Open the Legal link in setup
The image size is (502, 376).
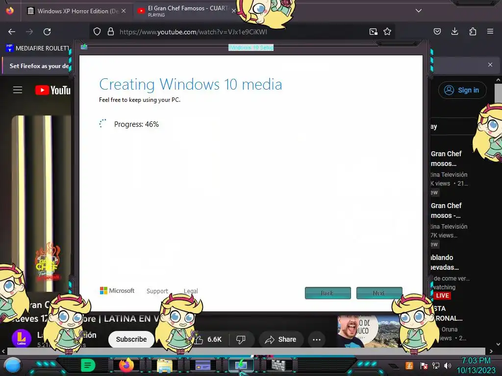pos(191,291)
